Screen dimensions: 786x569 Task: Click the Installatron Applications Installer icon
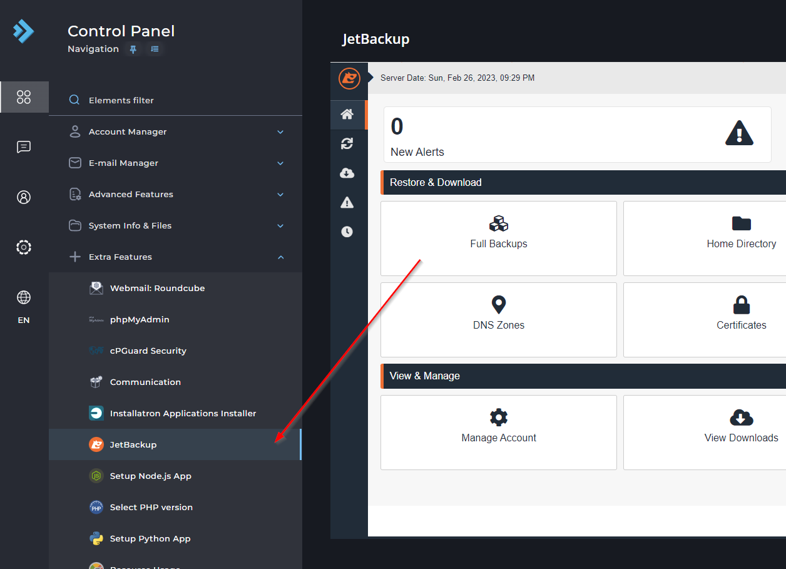[x=96, y=413]
